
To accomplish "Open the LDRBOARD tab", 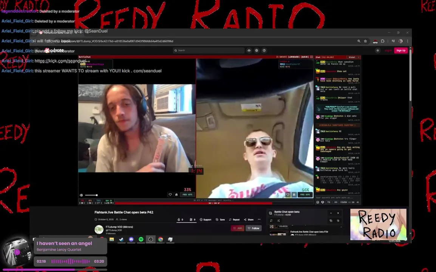I will 294,57.
